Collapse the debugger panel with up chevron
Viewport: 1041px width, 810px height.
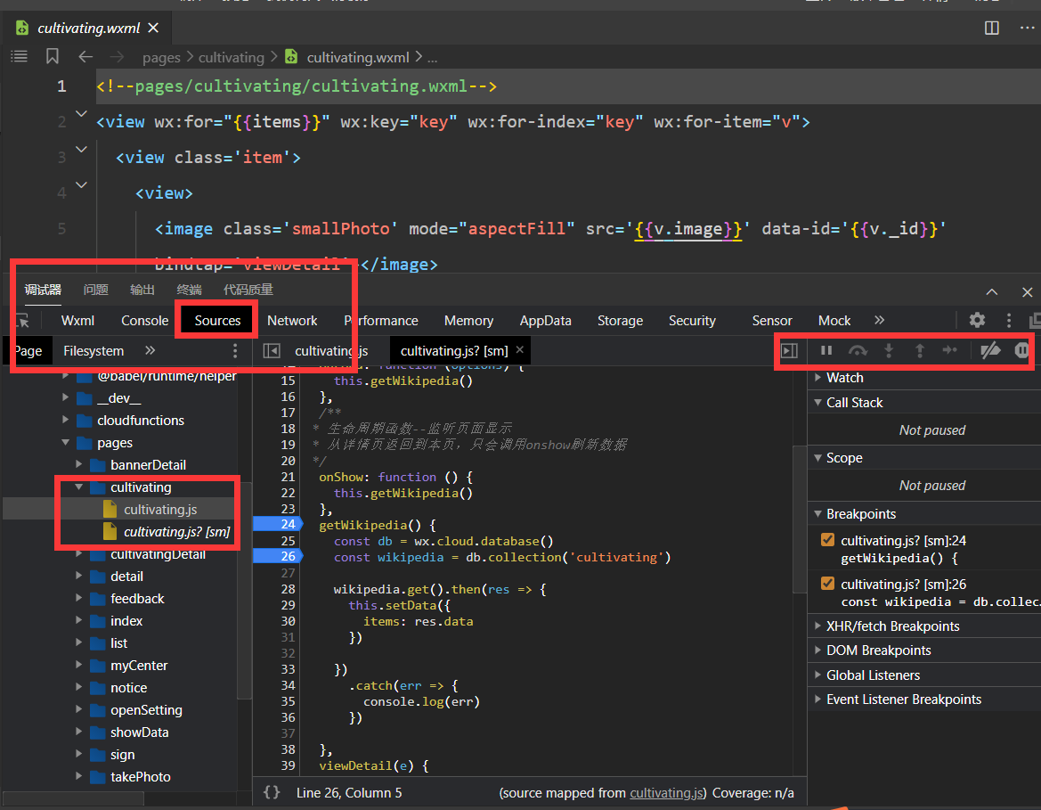tap(992, 291)
